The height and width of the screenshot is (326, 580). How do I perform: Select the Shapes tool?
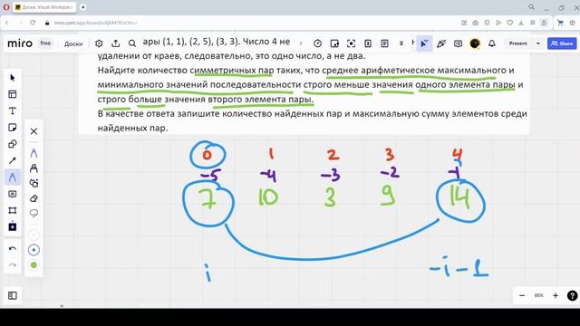[13, 144]
